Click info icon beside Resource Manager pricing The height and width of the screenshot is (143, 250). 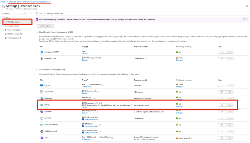point(100,125)
